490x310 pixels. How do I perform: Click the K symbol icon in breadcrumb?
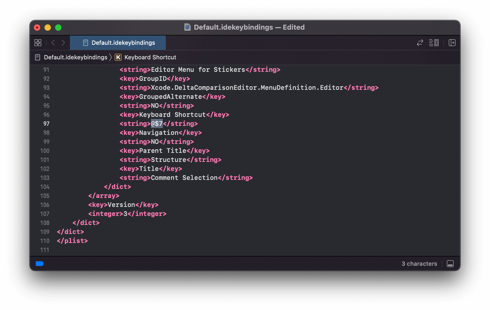point(118,57)
